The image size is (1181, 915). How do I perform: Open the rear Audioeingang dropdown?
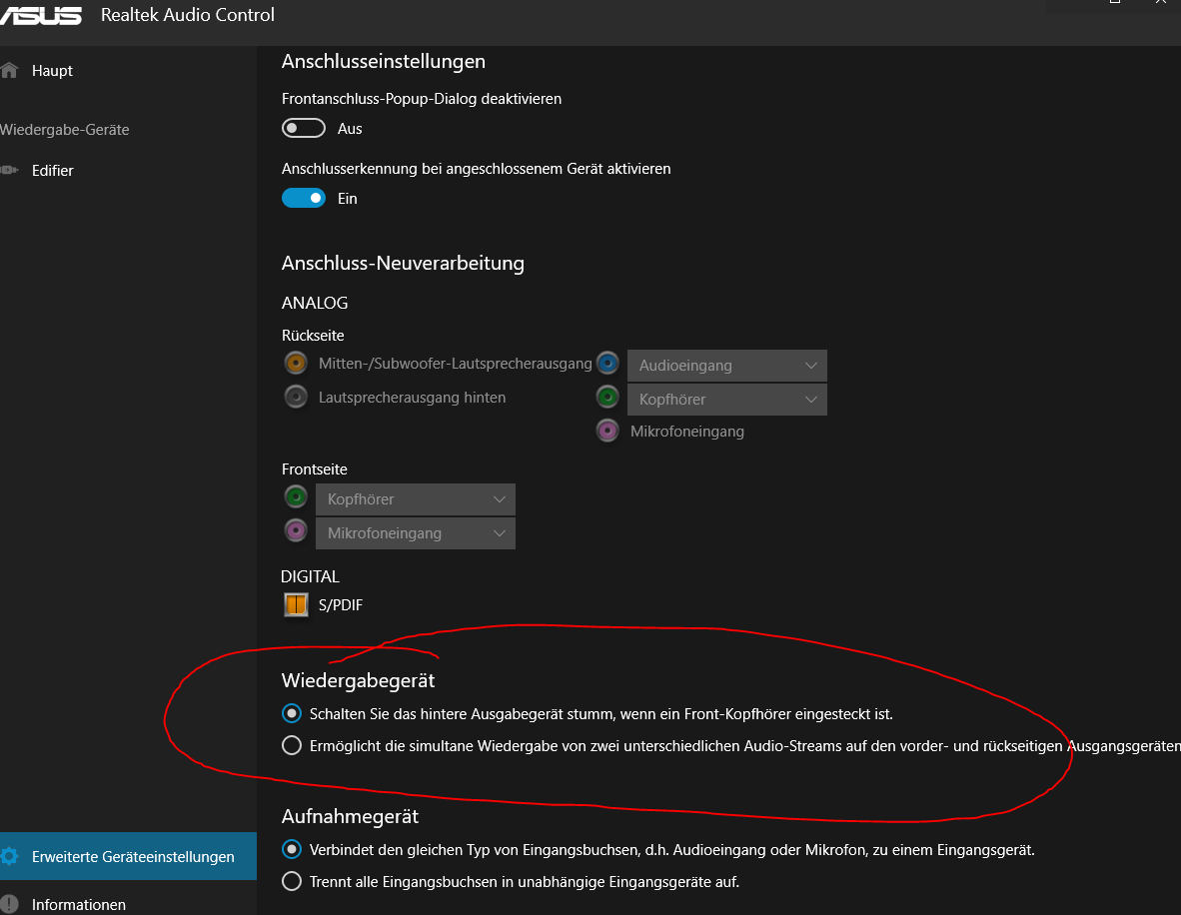point(726,366)
